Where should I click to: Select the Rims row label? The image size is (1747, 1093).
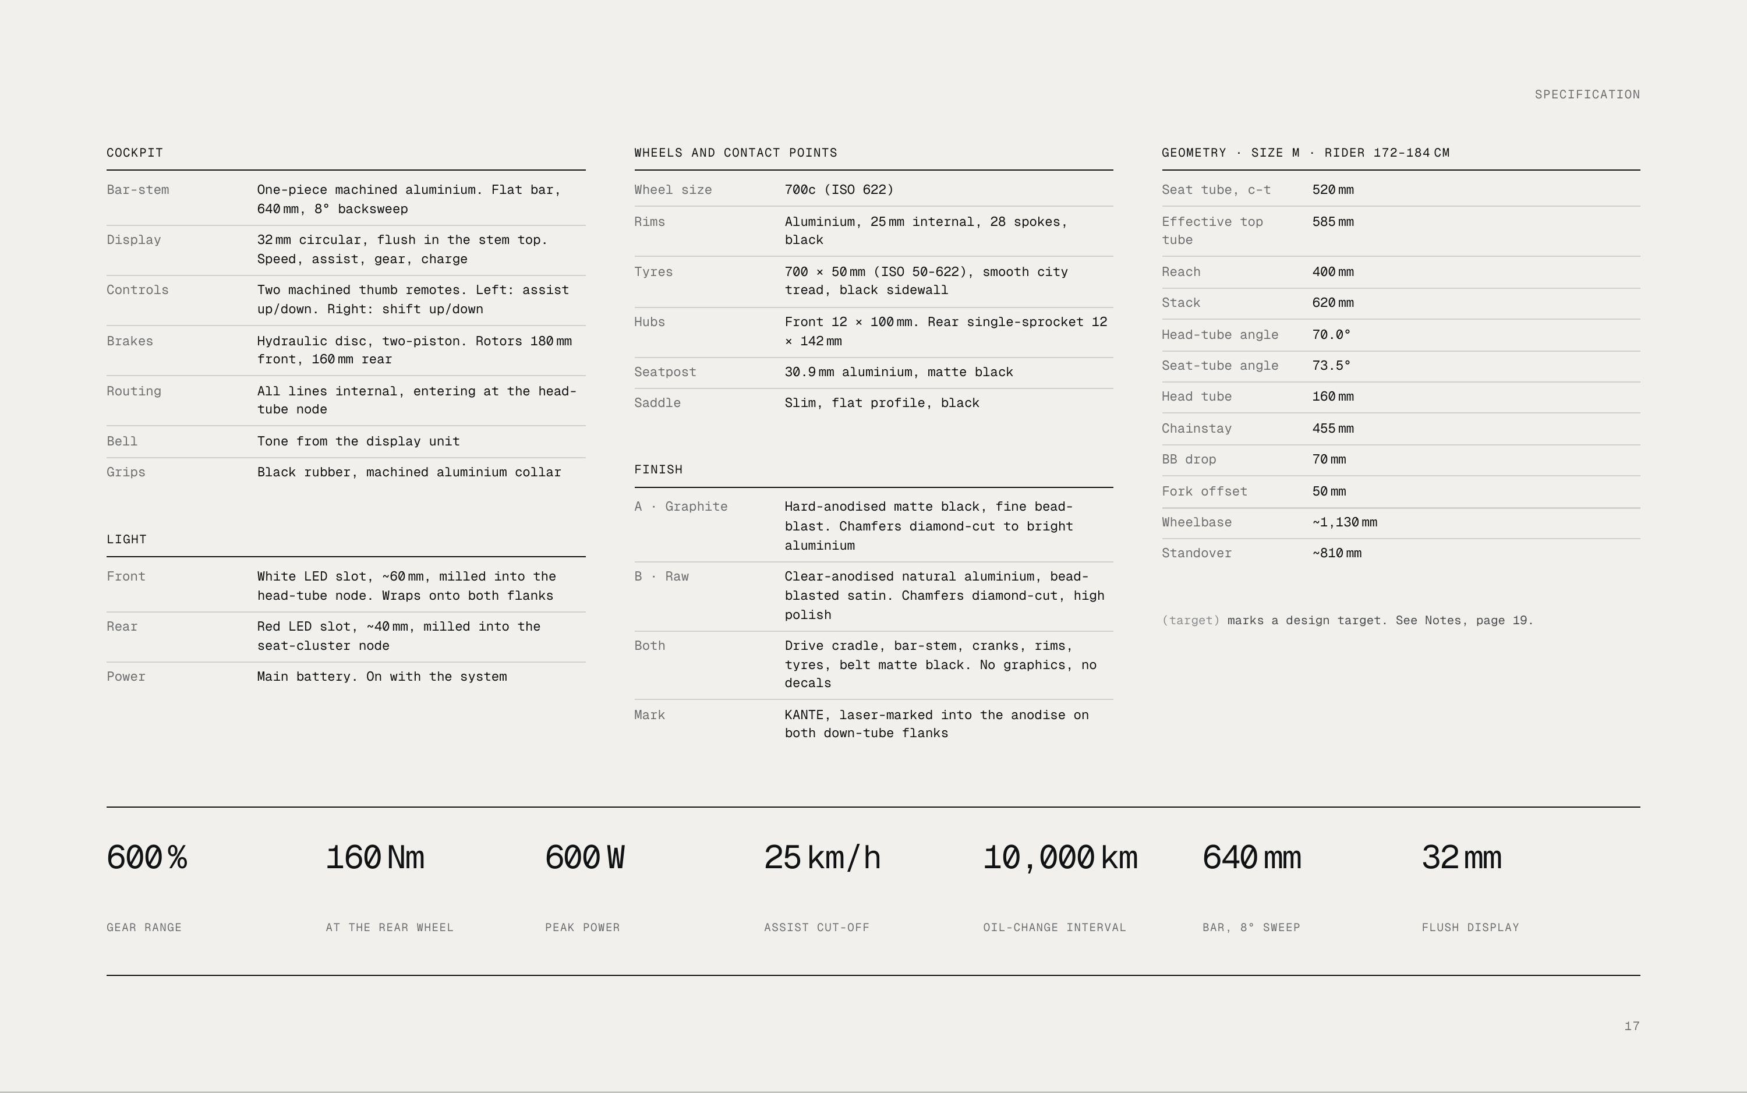pos(650,222)
